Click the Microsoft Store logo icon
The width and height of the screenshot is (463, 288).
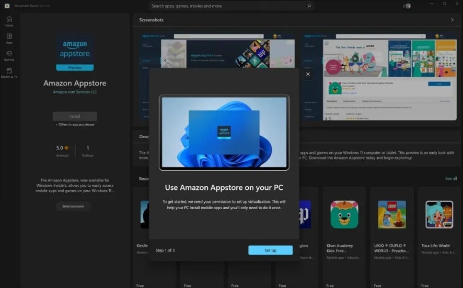[7, 6]
